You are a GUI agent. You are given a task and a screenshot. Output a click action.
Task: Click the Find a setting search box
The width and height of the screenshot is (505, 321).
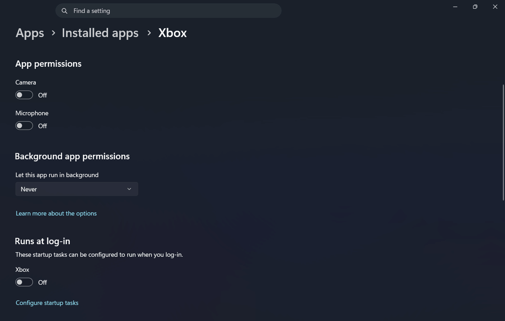[168, 10]
